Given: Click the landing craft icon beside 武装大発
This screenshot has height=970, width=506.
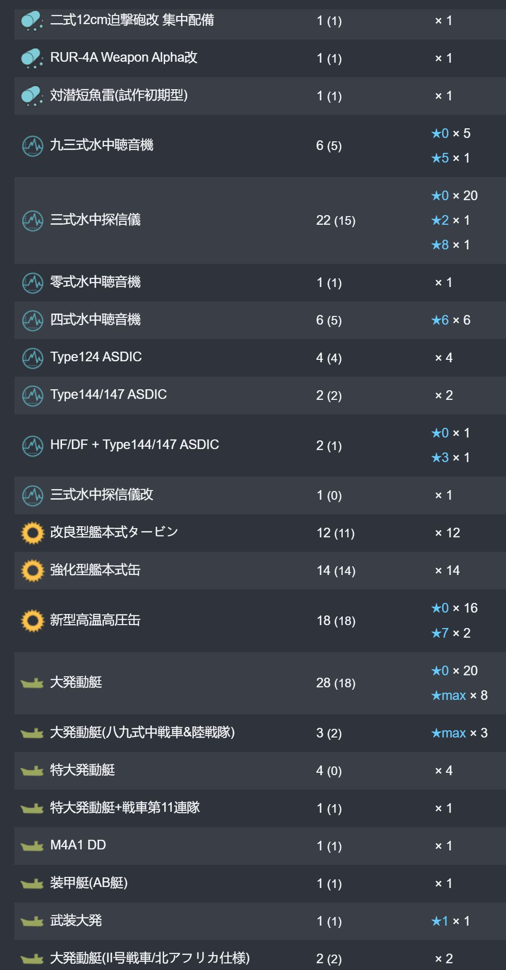Looking at the screenshot, I should pos(32,921).
